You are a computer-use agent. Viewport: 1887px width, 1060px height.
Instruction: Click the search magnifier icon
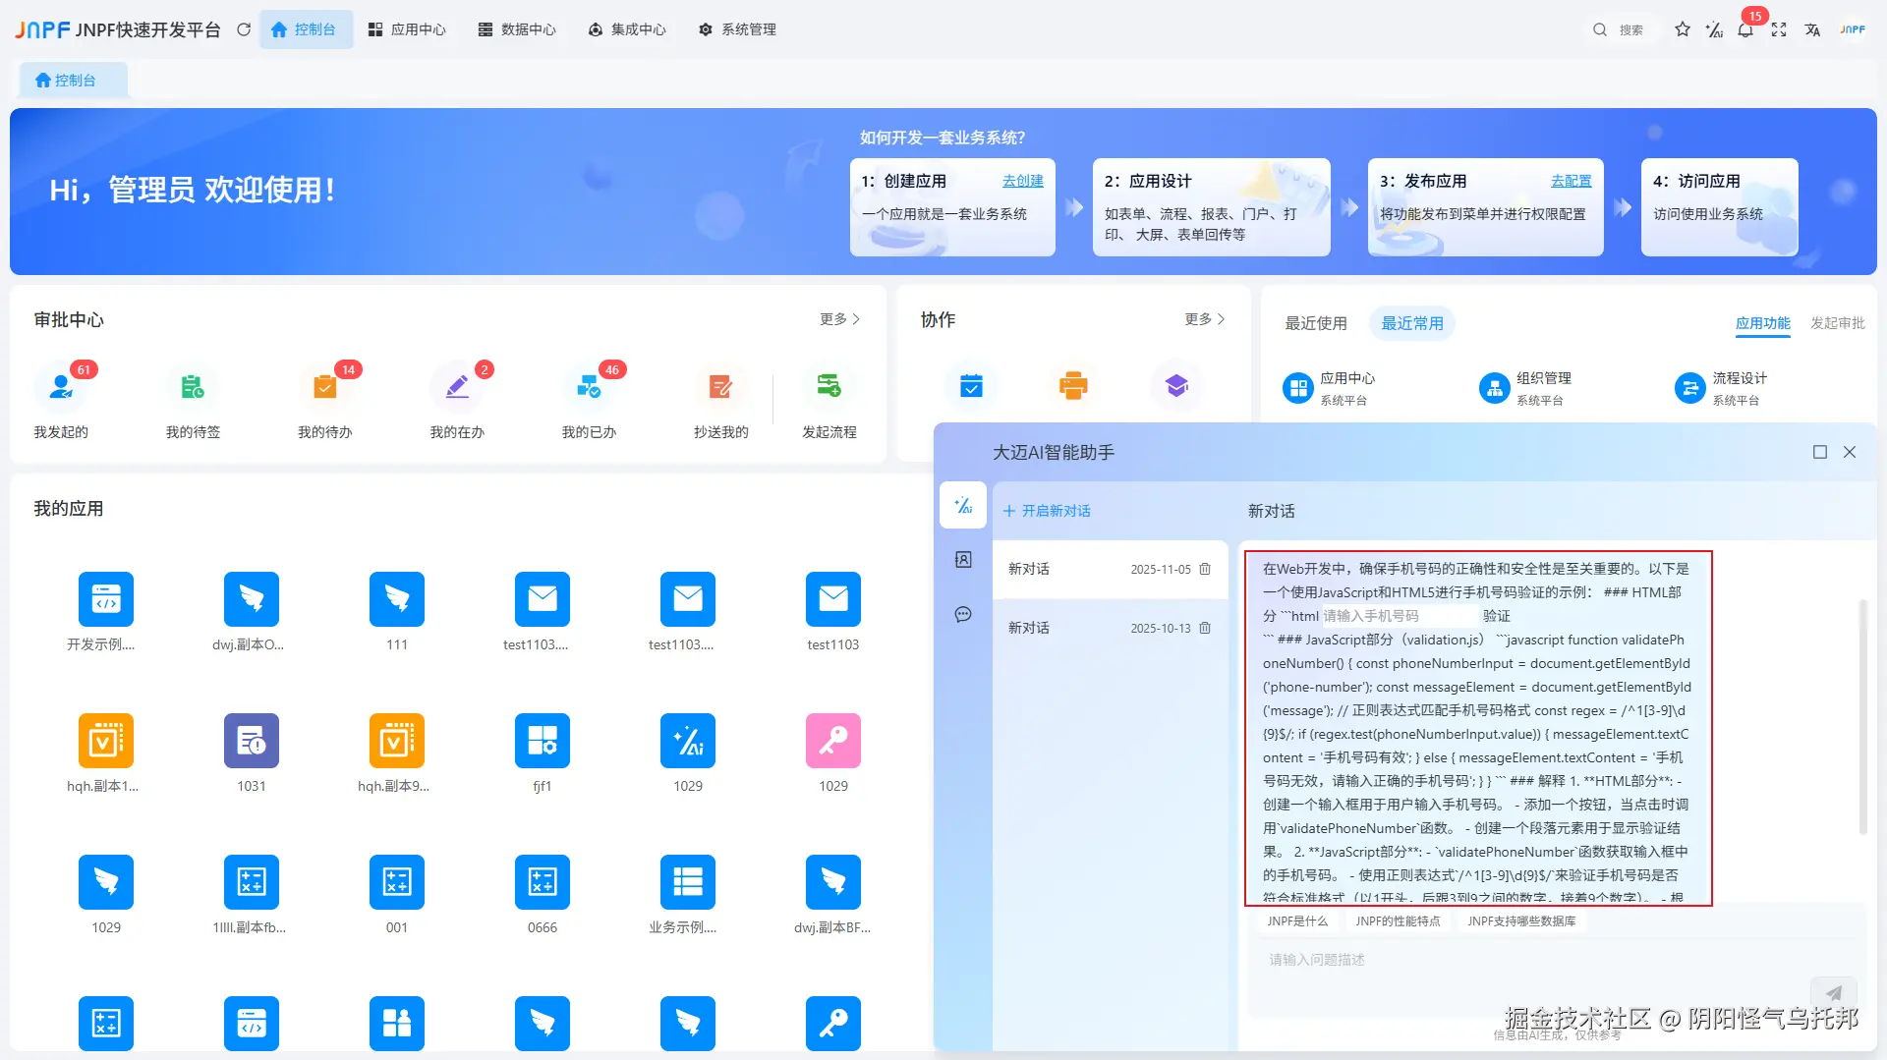click(x=1600, y=29)
